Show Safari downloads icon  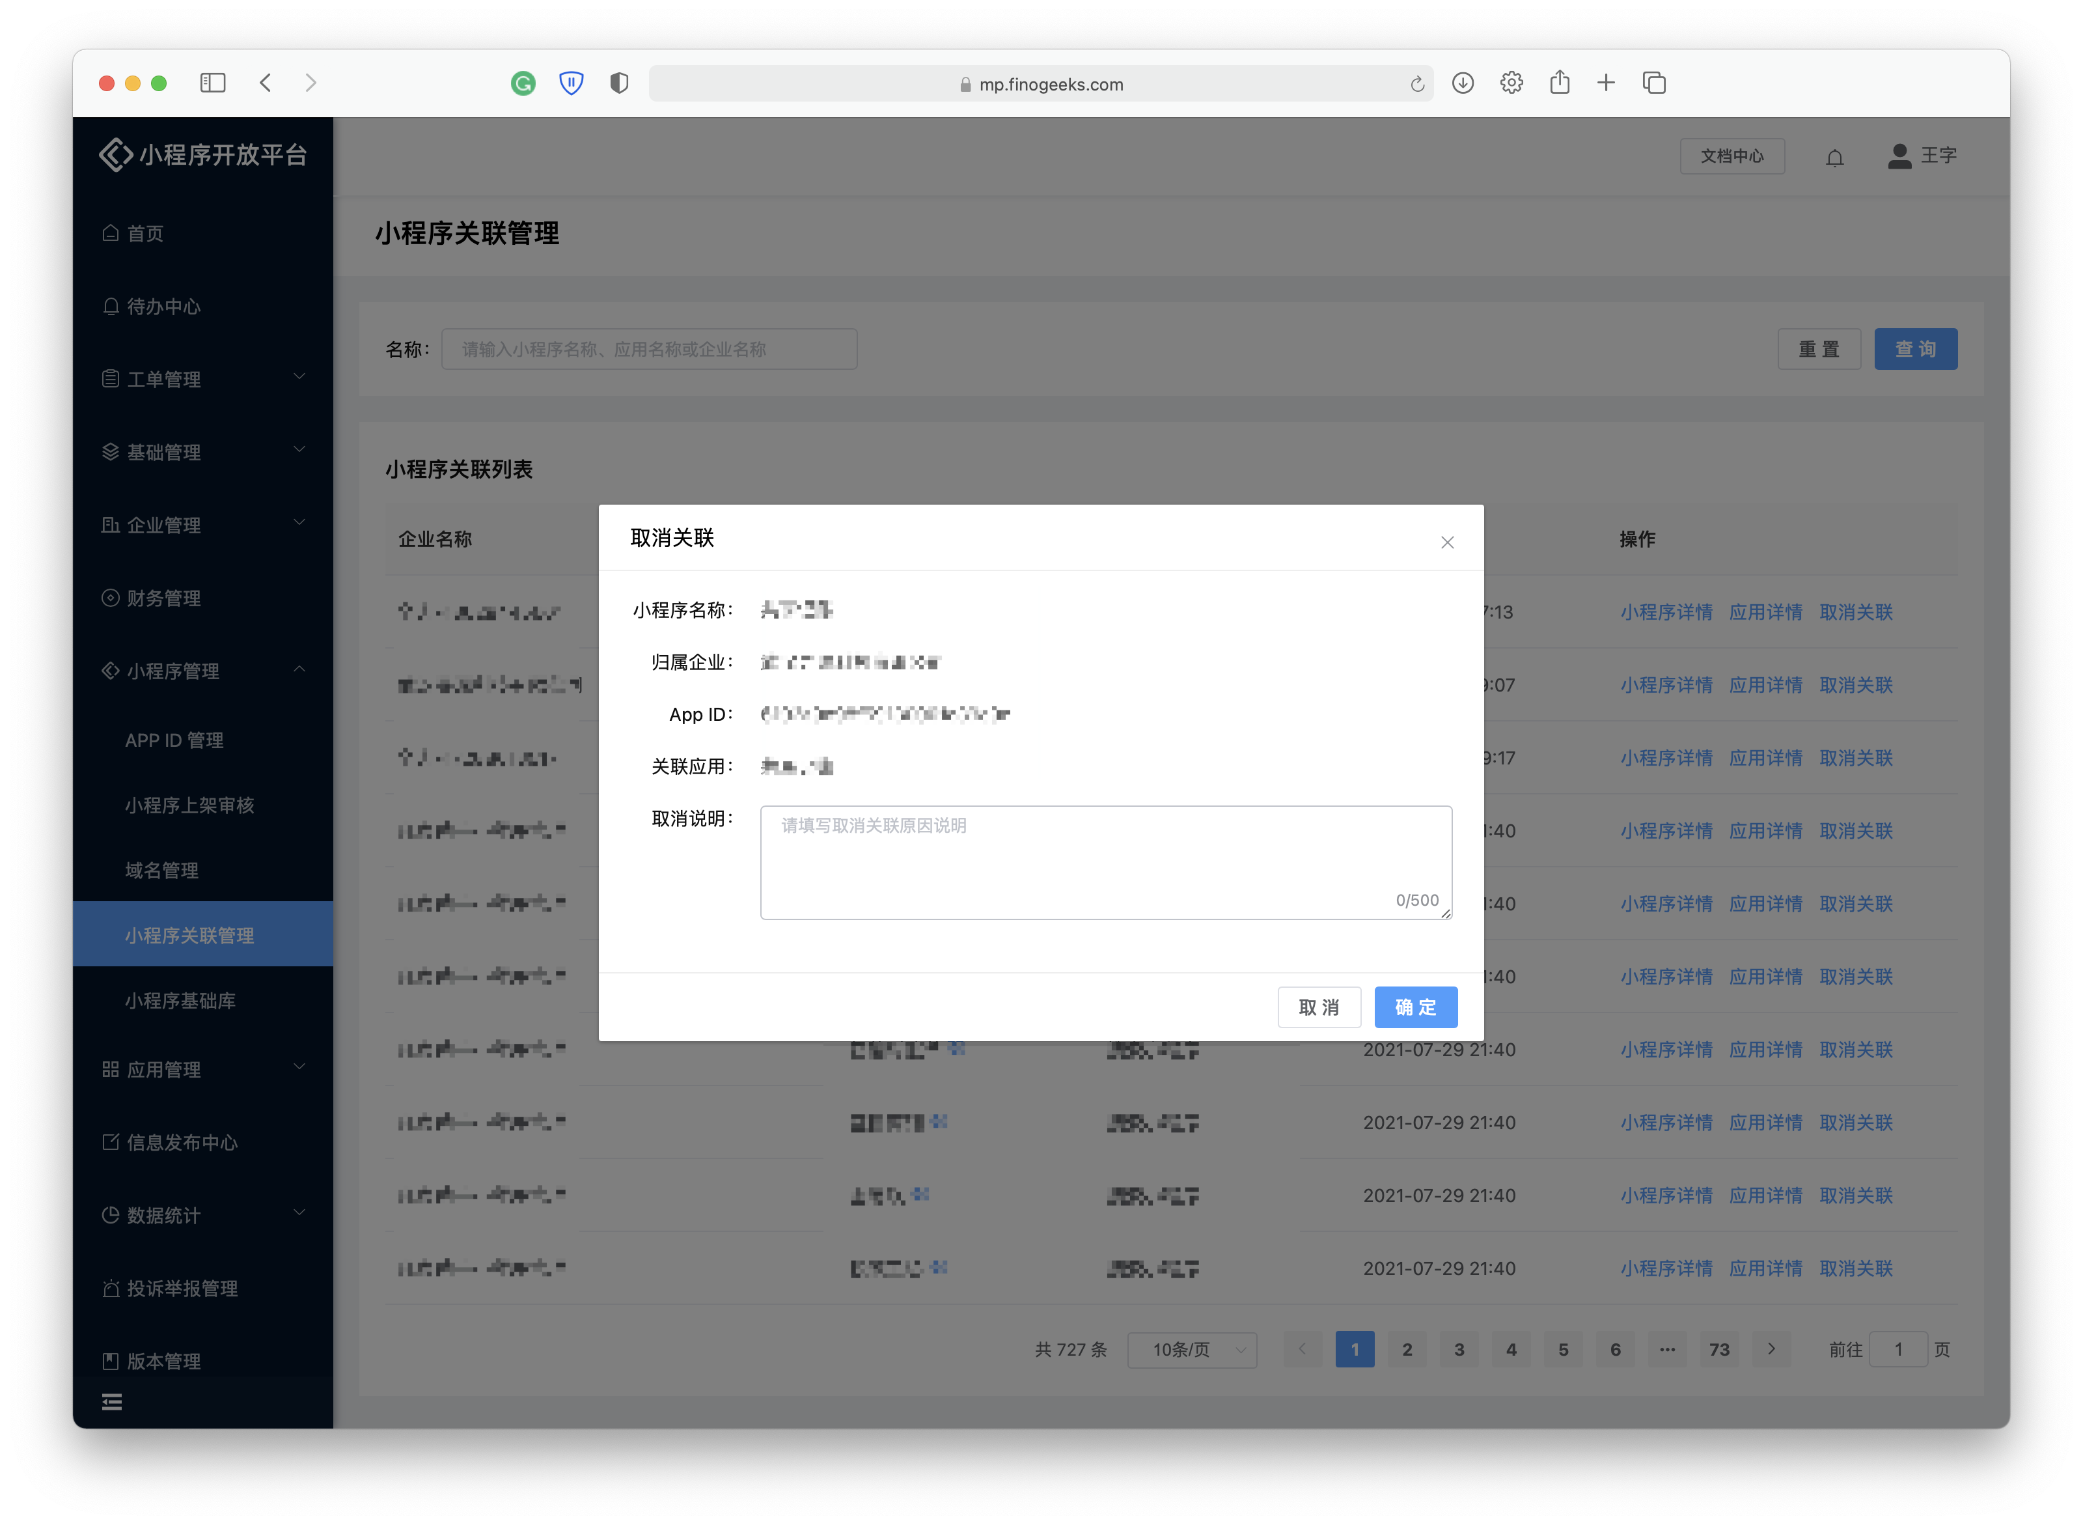(x=1462, y=83)
